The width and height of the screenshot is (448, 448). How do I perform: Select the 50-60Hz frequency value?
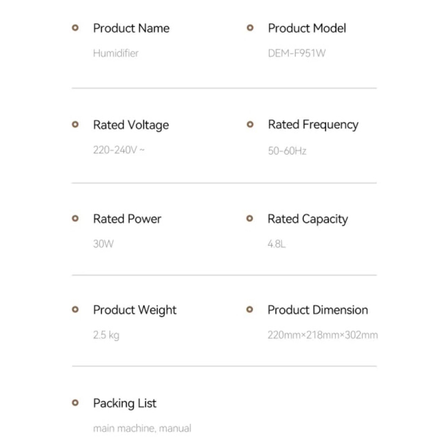click(x=287, y=151)
